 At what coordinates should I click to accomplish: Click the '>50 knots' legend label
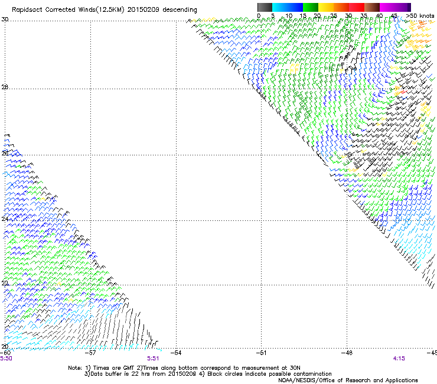(x=420, y=16)
